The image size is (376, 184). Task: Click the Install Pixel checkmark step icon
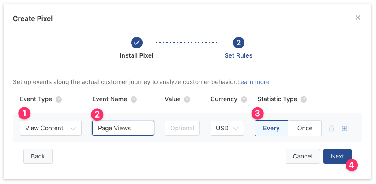[137, 43]
